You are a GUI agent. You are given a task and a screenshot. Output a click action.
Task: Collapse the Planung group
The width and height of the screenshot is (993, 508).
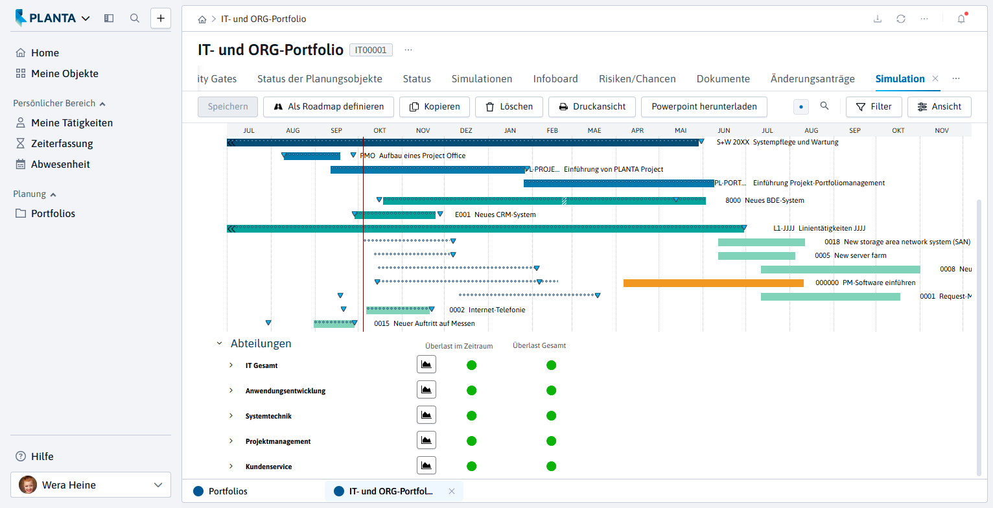[x=53, y=194]
